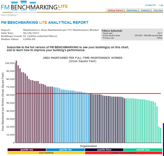Open the Getting Started tab
The width and height of the screenshot is (164, 156).
click(x=115, y=10)
